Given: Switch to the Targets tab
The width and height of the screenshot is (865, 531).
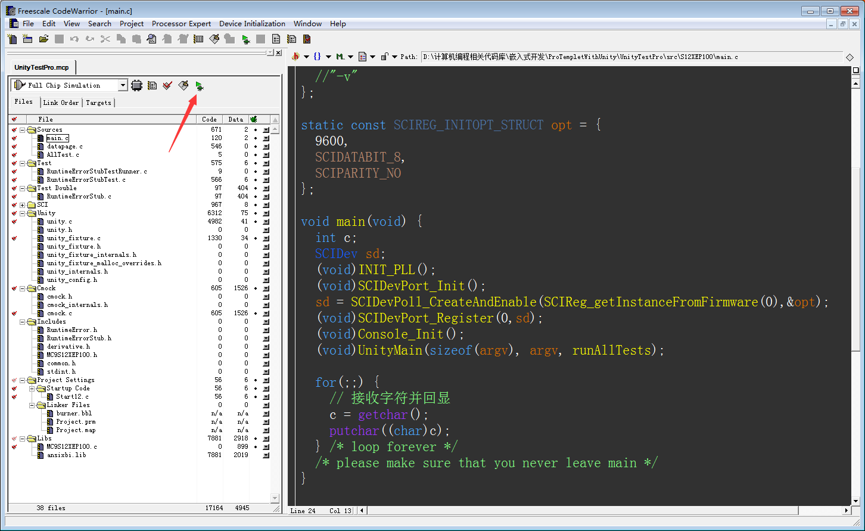Looking at the screenshot, I should click(x=98, y=103).
